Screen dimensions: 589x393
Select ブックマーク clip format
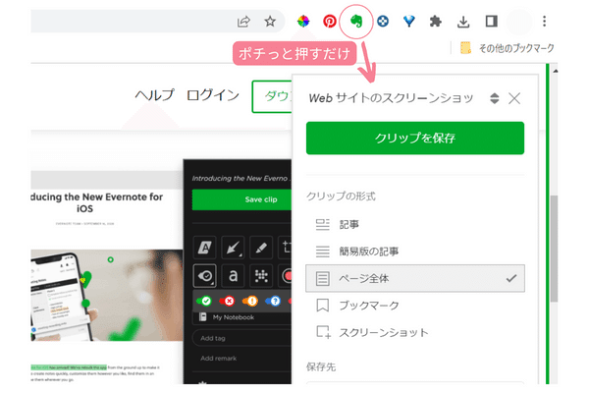pos(415,306)
